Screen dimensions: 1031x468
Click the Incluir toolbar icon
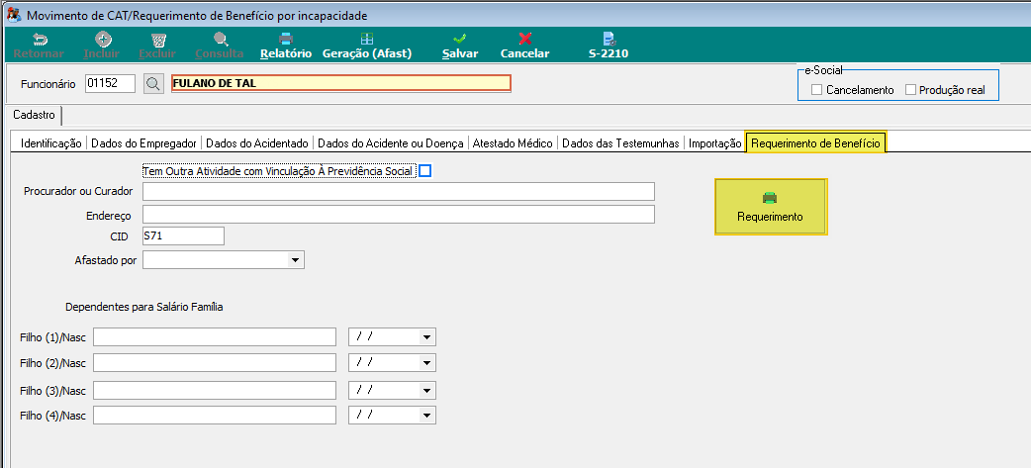click(x=104, y=40)
